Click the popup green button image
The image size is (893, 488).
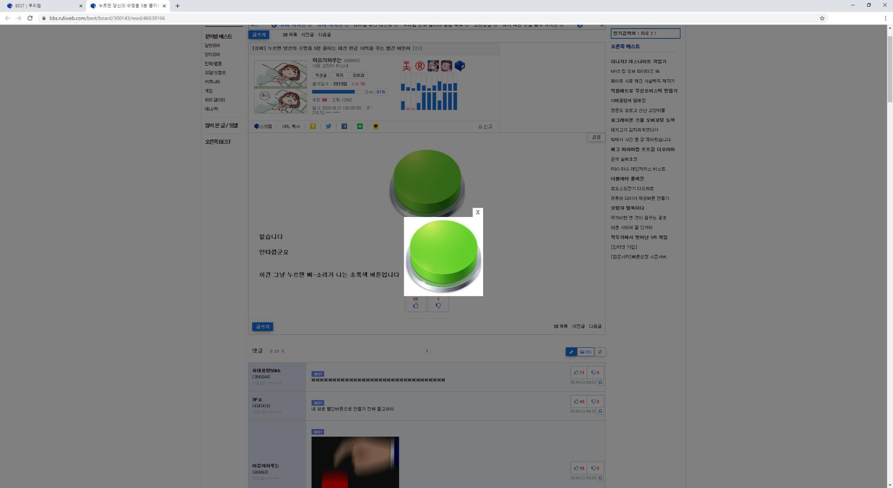click(443, 256)
